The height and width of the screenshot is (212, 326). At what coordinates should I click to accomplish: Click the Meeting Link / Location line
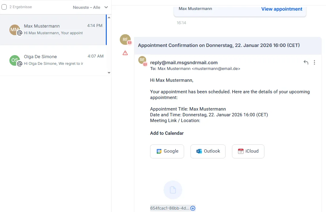pos(175,121)
